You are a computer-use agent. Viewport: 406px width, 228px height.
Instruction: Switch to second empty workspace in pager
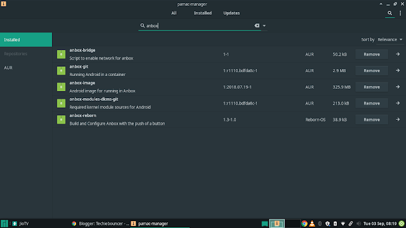(x=292, y=224)
